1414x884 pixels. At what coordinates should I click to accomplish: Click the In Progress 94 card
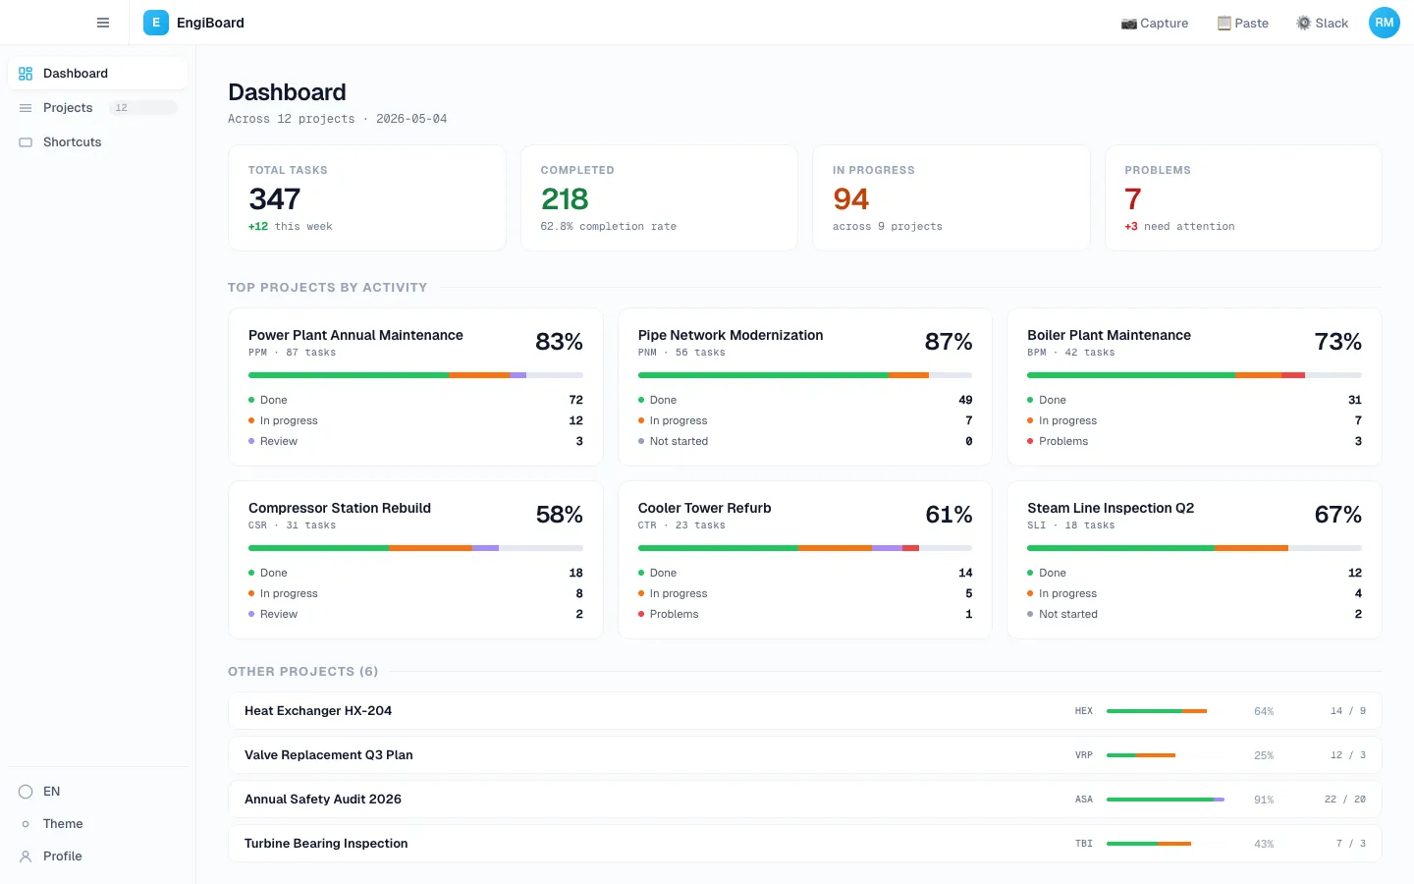pos(952,198)
